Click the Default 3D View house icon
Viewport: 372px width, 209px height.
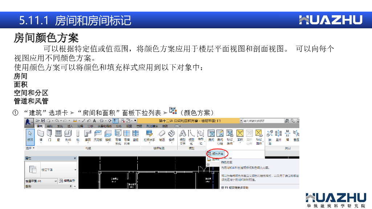102,121
